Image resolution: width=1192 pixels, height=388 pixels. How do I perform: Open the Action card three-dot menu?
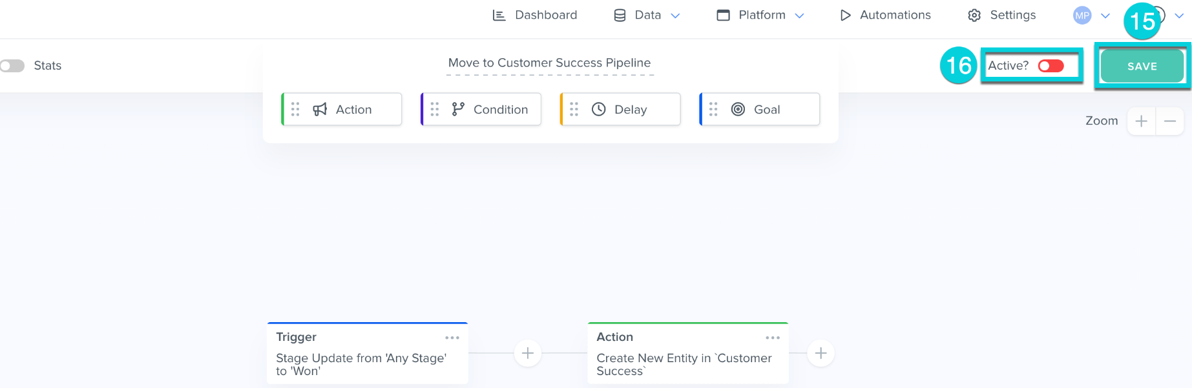tap(773, 338)
